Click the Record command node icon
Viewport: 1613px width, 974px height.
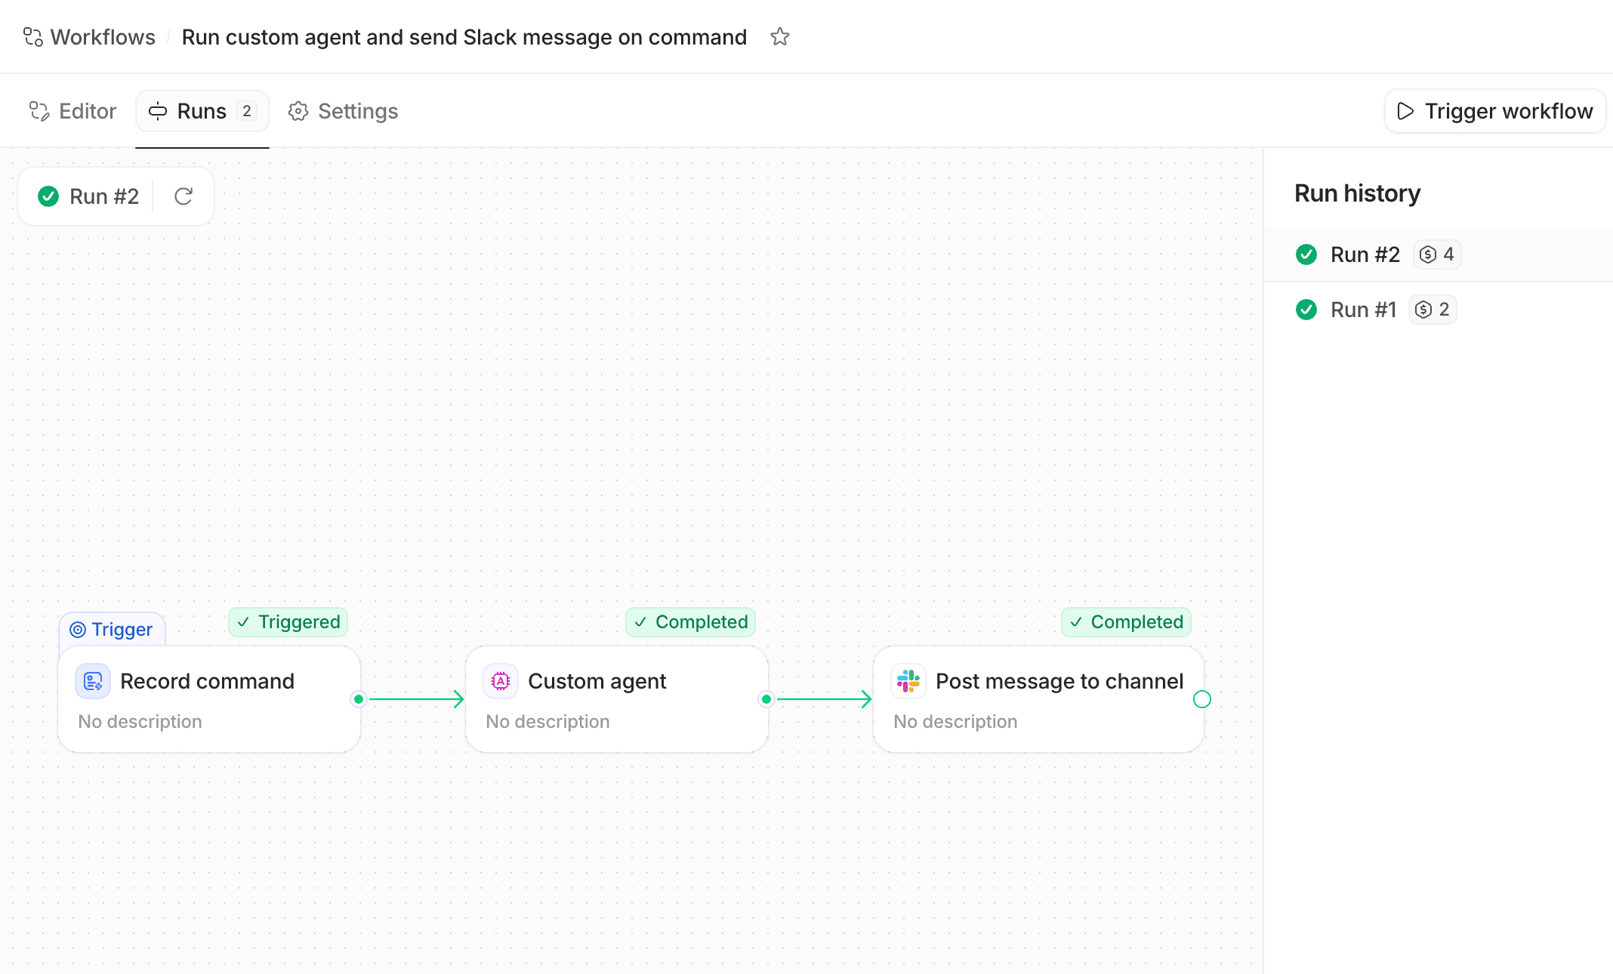click(93, 681)
